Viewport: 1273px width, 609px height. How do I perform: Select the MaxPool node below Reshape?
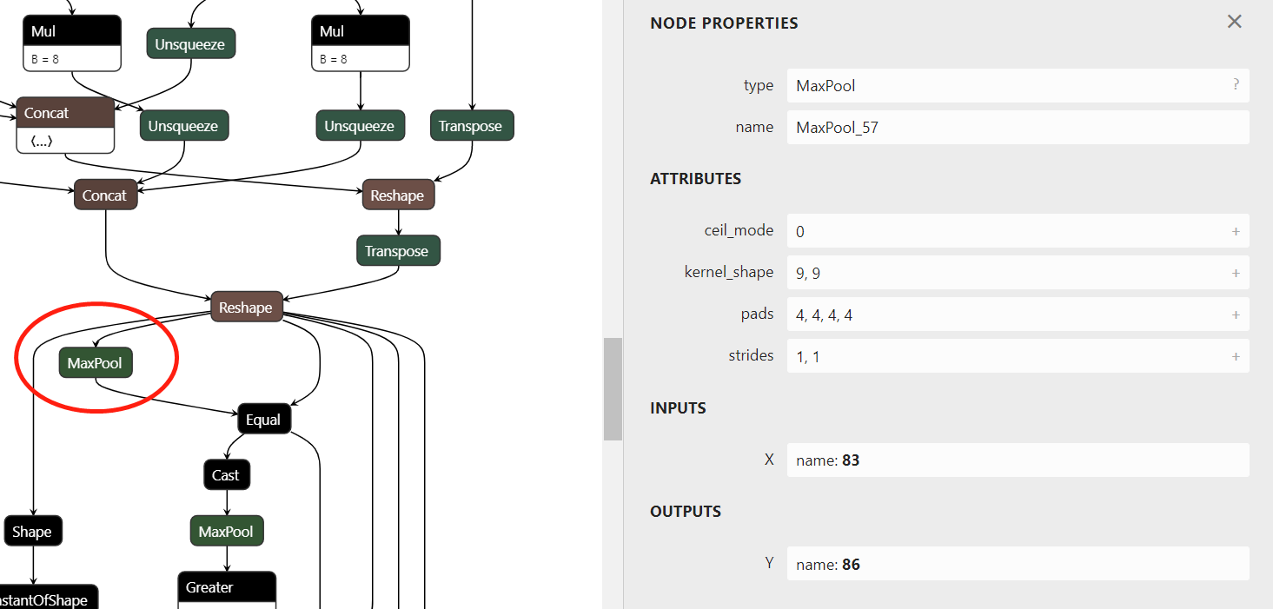(96, 363)
